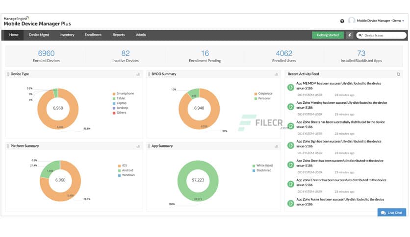Open chart options icon in Device Type panel
This screenshot has width=410, height=237.
click(138, 74)
